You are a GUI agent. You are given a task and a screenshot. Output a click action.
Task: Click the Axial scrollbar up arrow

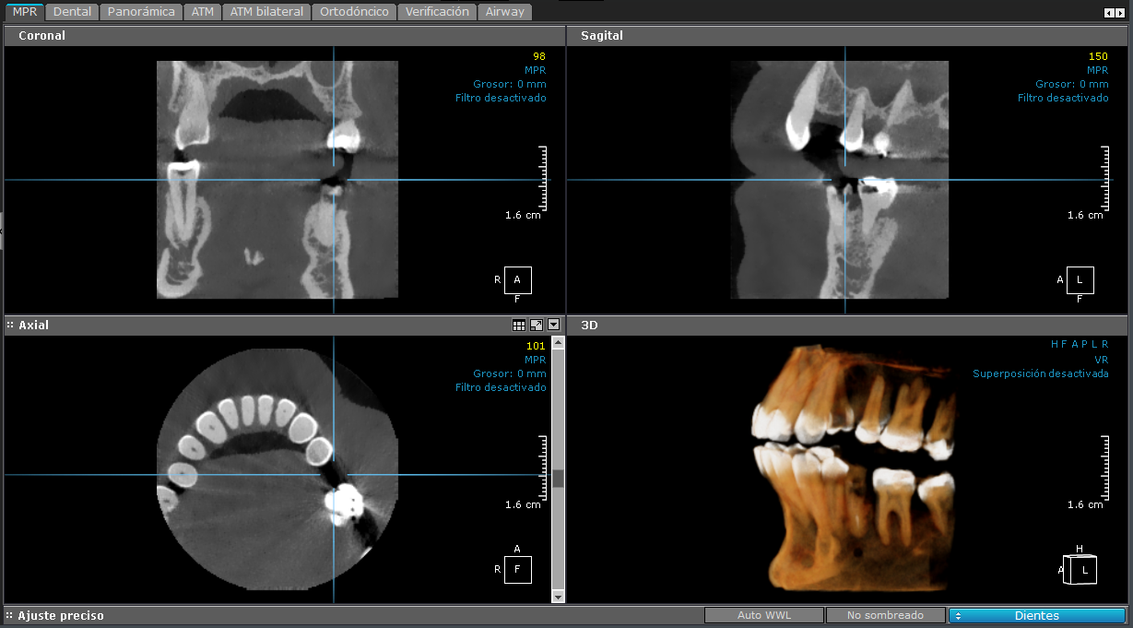pos(558,343)
